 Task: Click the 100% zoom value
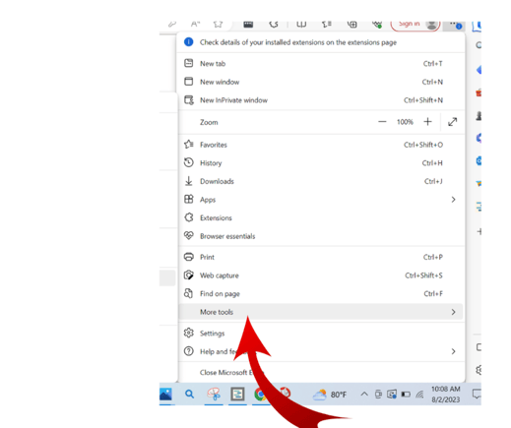405,122
